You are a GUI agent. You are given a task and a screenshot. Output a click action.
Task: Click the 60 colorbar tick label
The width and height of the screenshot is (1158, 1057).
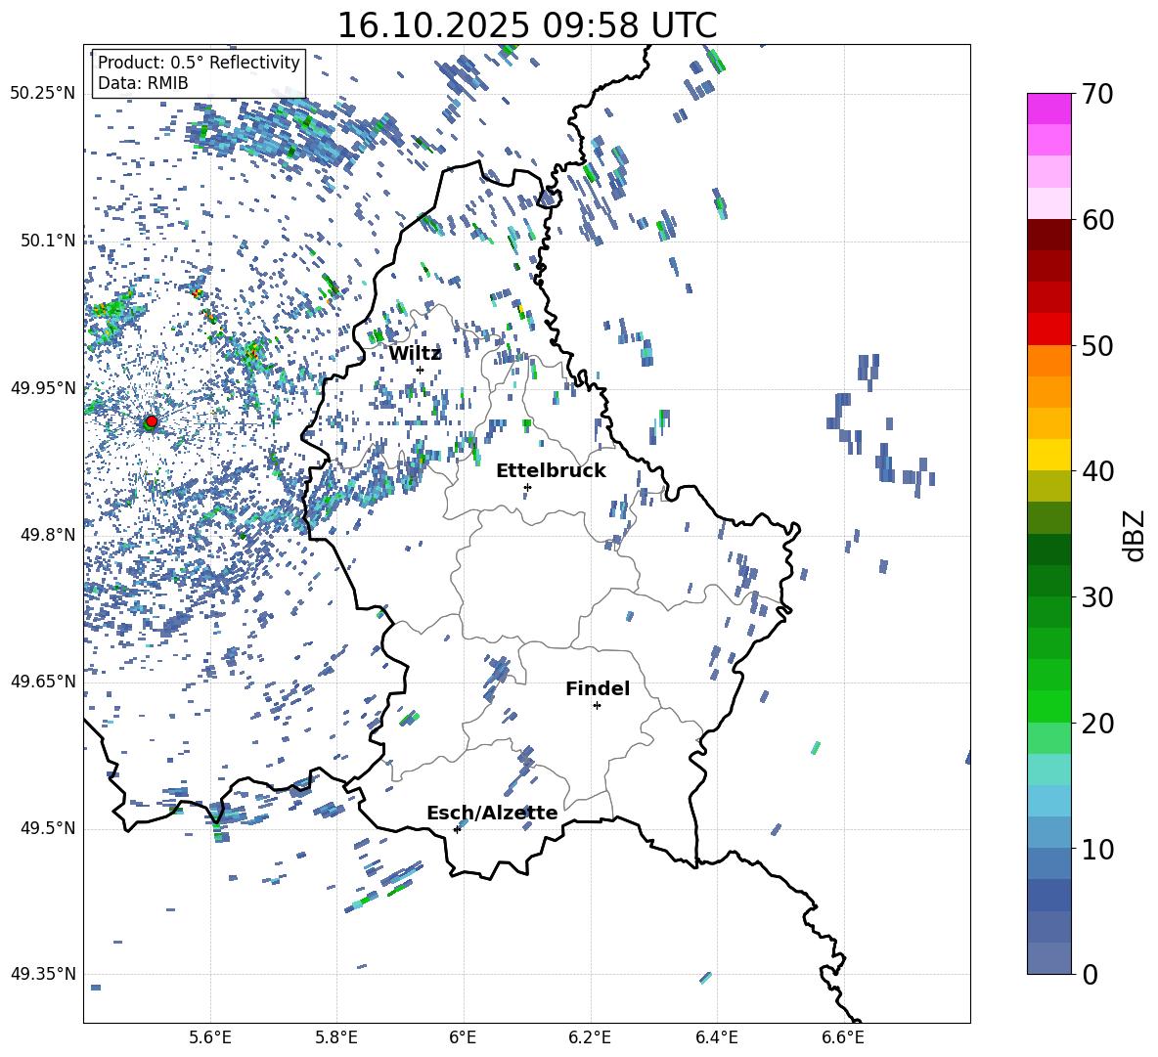pos(1096,220)
